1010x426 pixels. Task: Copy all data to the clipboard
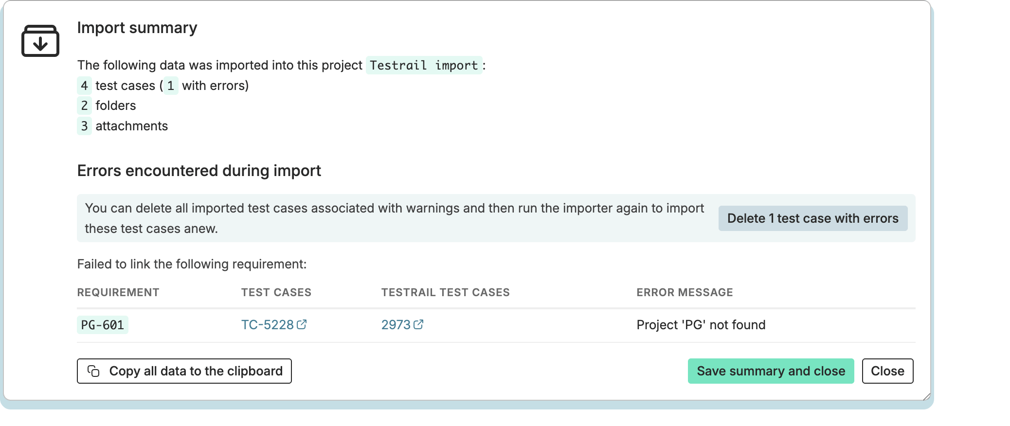pyautogui.click(x=184, y=371)
